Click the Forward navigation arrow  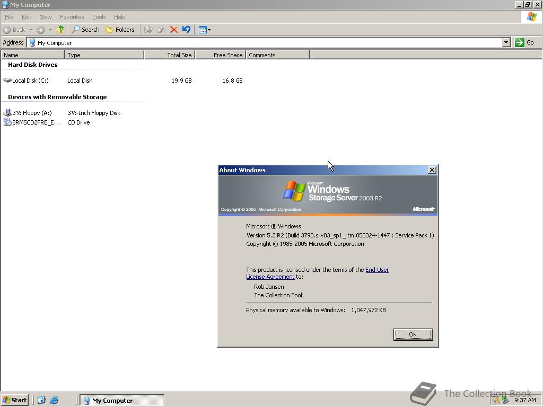(x=40, y=30)
